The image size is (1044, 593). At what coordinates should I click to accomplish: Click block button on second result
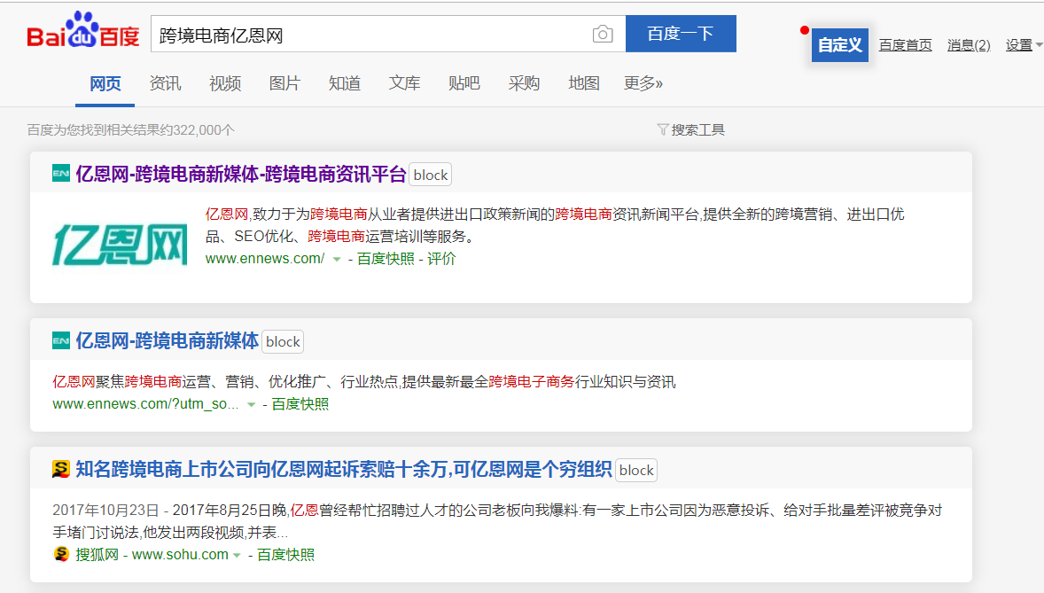pyautogui.click(x=283, y=341)
